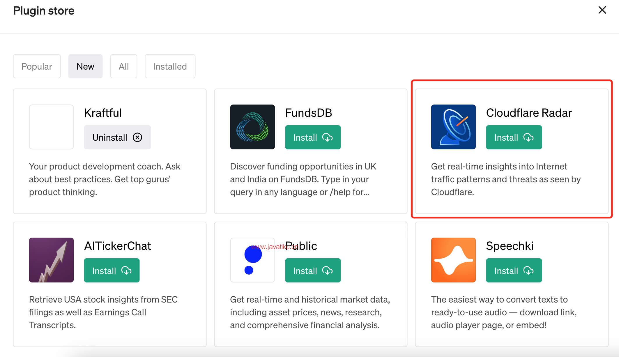Switch to the Popular tab
The width and height of the screenshot is (619, 357).
(37, 66)
